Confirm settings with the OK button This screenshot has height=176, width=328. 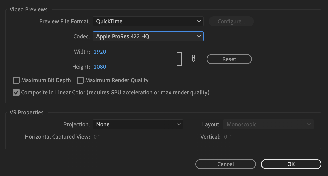(x=291, y=164)
